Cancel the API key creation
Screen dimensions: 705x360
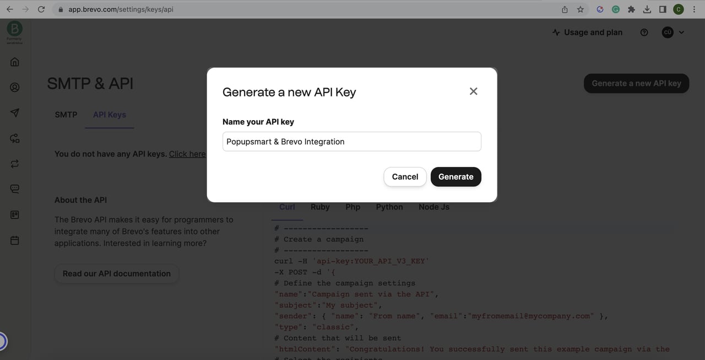(x=405, y=176)
